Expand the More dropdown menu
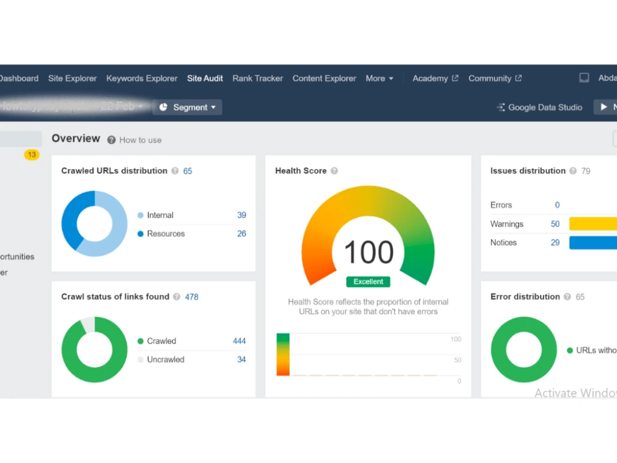The width and height of the screenshot is (617, 463). tap(379, 78)
